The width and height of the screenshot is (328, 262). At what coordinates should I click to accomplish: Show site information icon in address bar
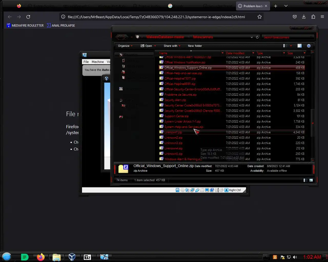pos(63,17)
